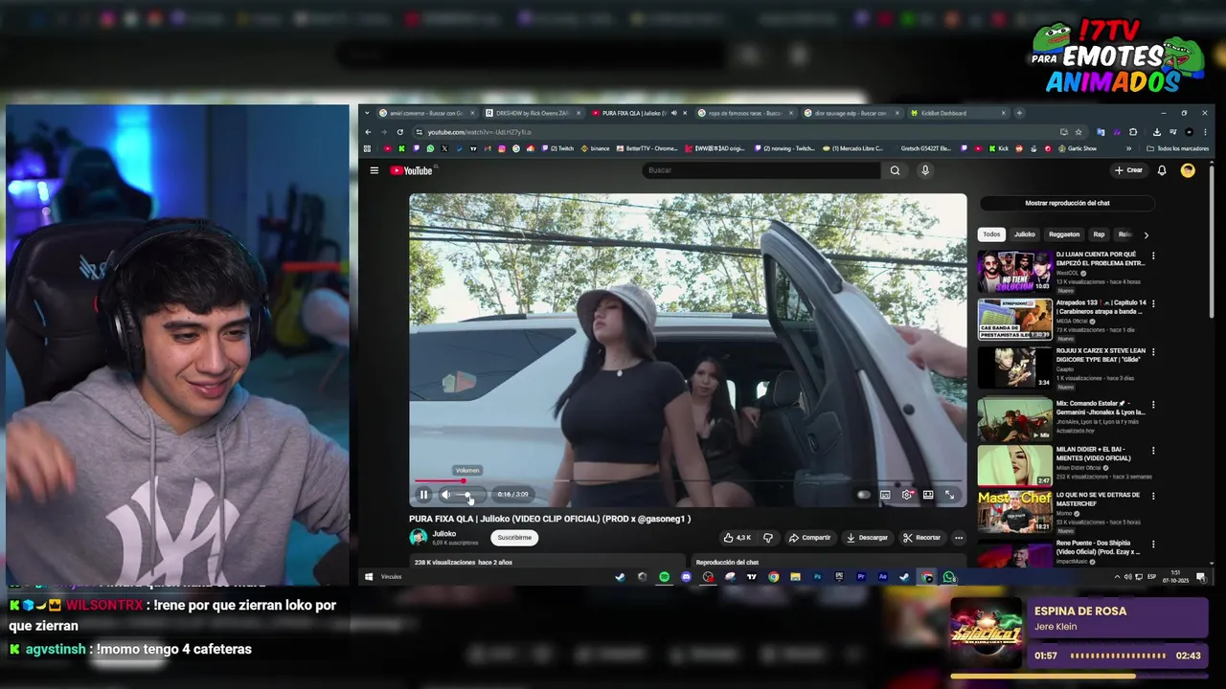Image resolution: width=1226 pixels, height=689 pixels.
Task: Click the Compartir share button
Action: tap(810, 538)
